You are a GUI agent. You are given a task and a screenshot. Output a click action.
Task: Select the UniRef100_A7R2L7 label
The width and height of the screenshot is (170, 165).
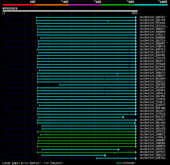pos(152,35)
